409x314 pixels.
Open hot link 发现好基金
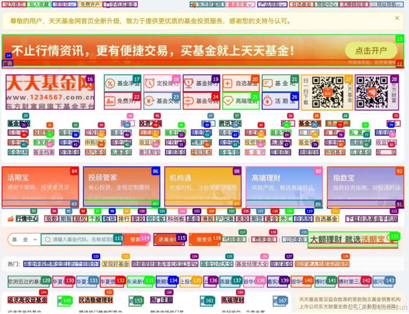coord(116,264)
